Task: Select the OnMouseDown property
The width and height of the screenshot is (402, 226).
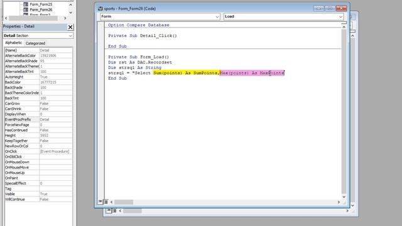Action: click(38, 162)
